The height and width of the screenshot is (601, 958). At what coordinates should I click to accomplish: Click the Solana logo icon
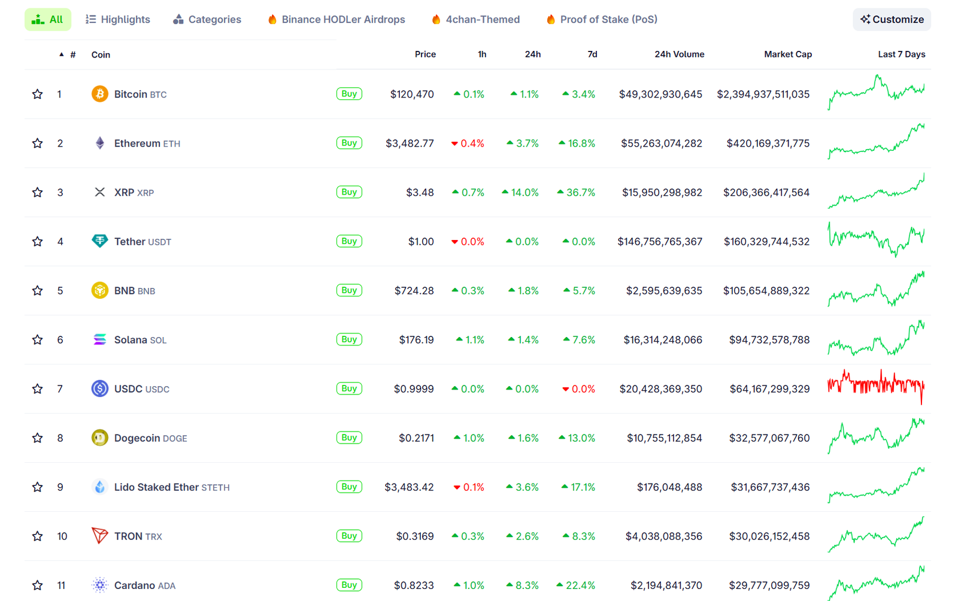(99, 339)
